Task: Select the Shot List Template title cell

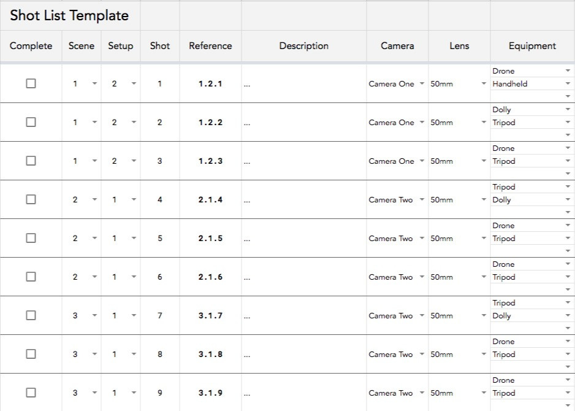Action: pos(69,16)
